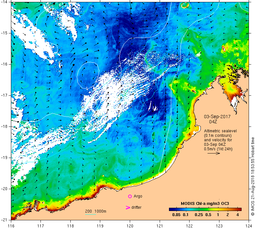Click the 200 1000m bathymetry legend text
The image size is (257, 228).
pos(96,211)
